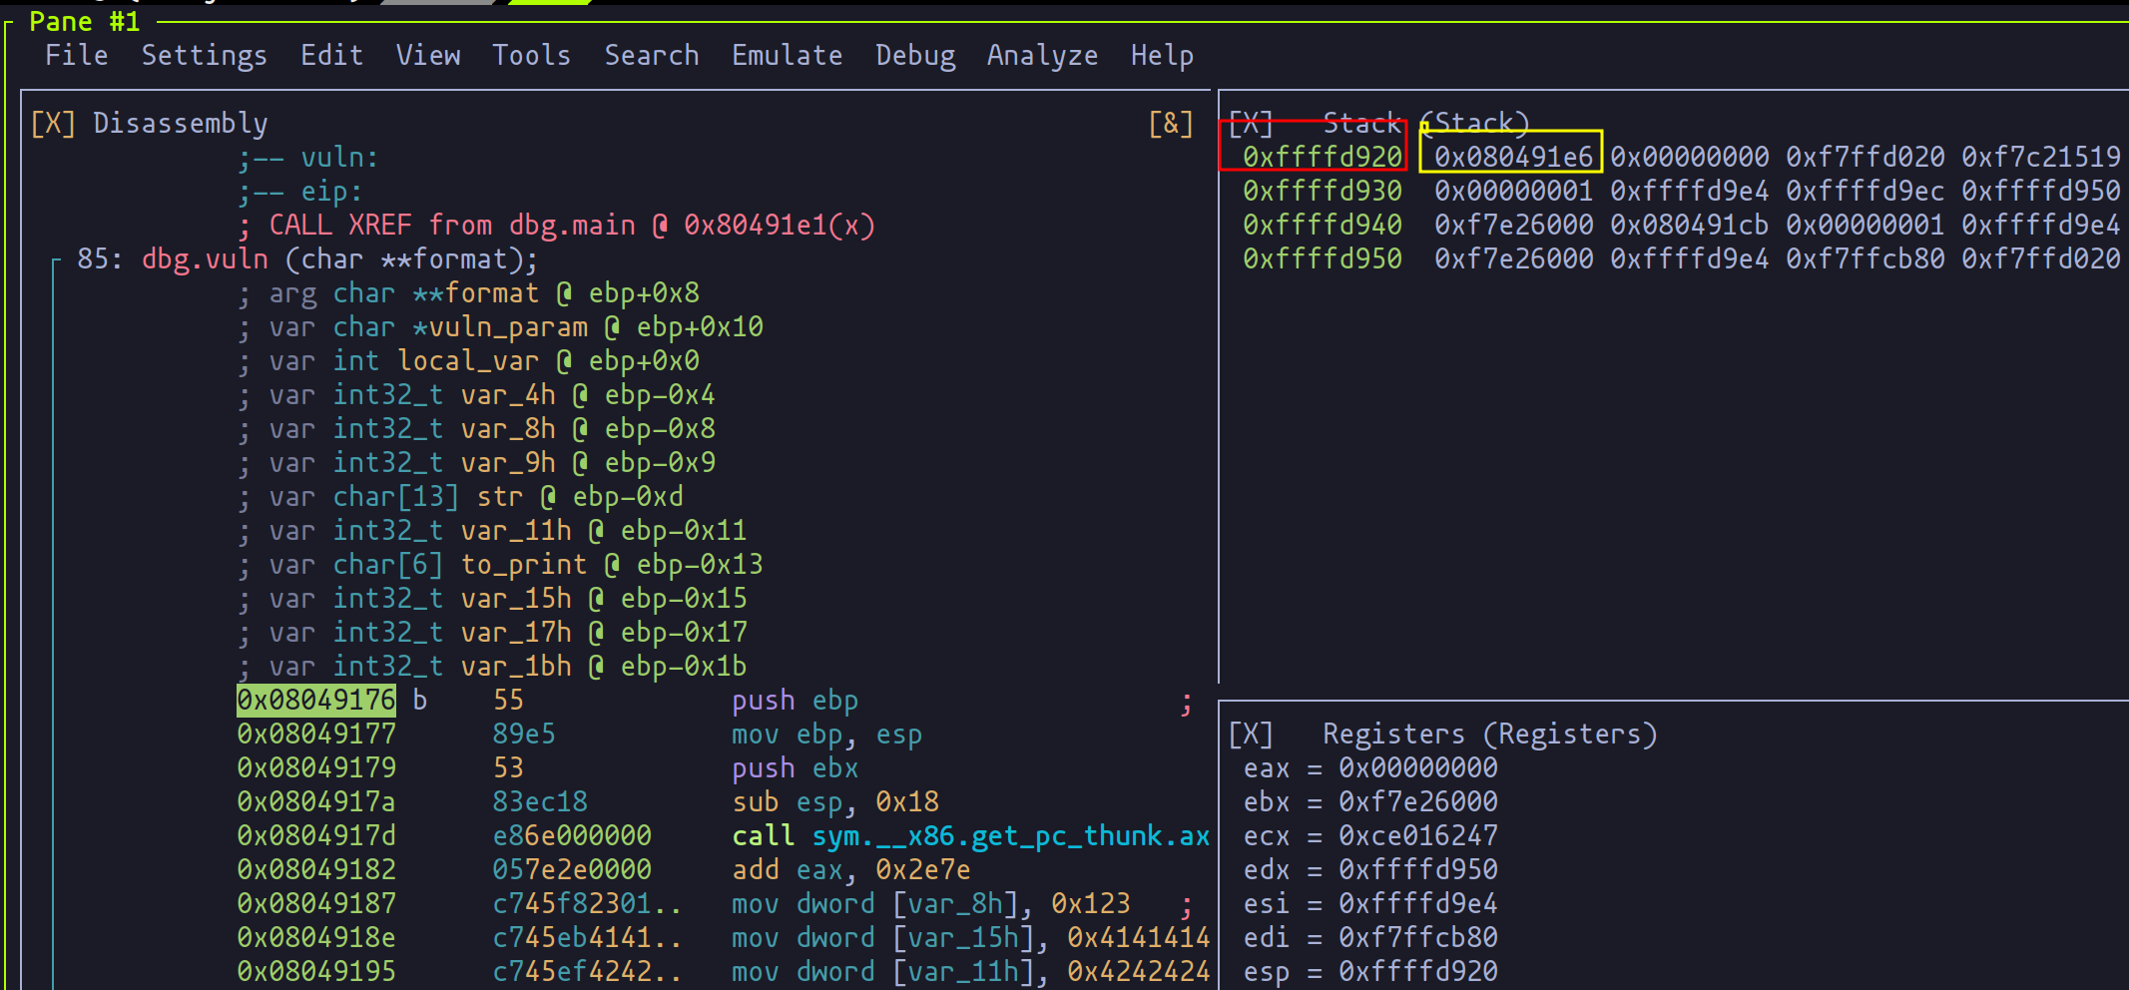
Task: Click the sym.__x86.get_pc_thunk.ax call target
Action: point(1010,836)
